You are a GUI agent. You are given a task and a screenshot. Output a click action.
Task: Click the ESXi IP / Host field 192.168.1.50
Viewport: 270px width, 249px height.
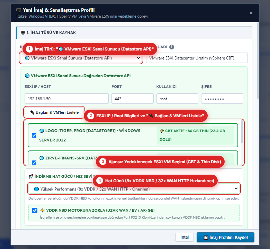[66, 99]
